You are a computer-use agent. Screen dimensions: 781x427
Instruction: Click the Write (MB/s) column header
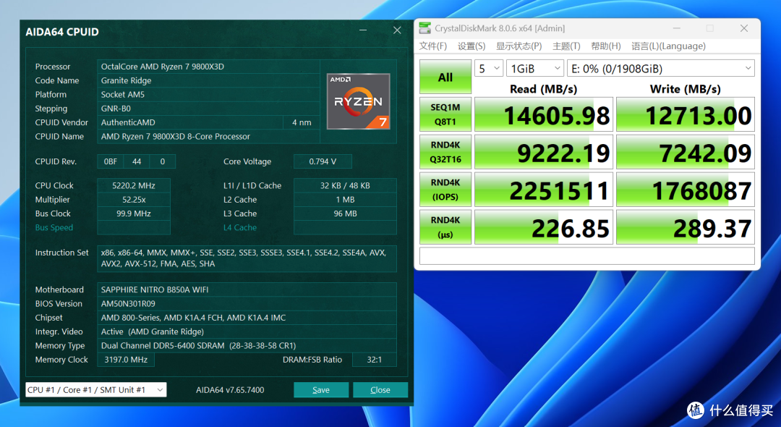686,89
